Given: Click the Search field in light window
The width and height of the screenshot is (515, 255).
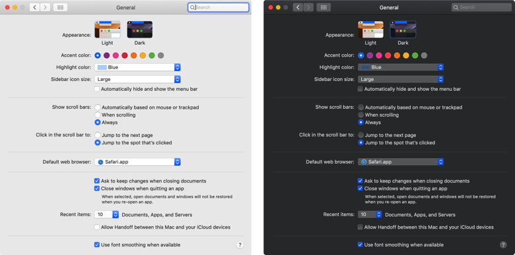Looking at the screenshot, I should coord(219,7).
